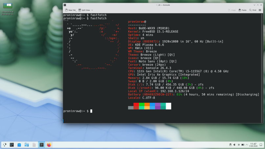Click the Battery 81% status line
Image resolution: width=265 pixels, height=149 pixels.
pyautogui.click(x=193, y=95)
